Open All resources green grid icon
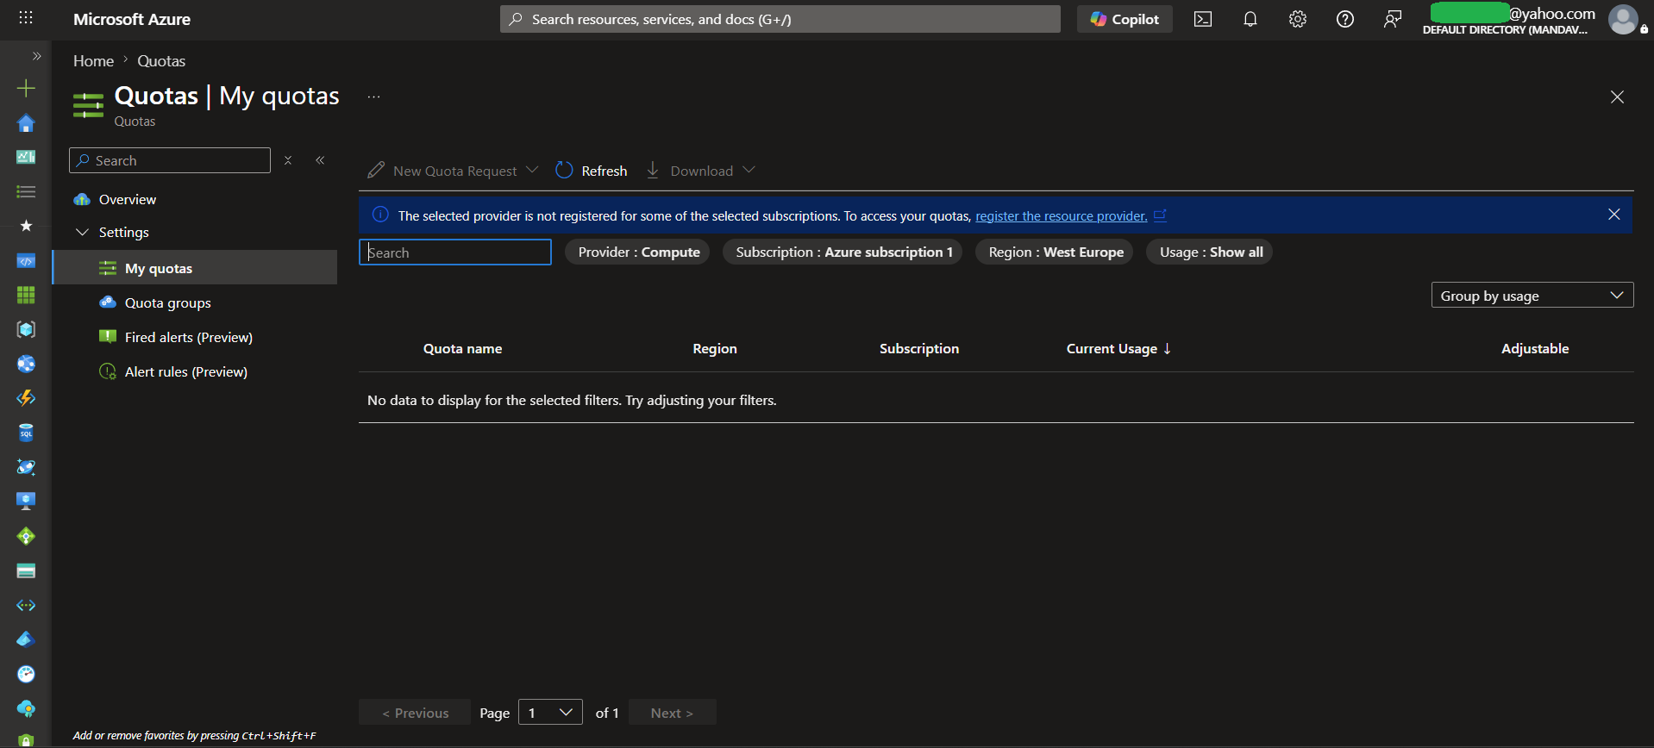The width and height of the screenshot is (1654, 748). click(x=26, y=295)
